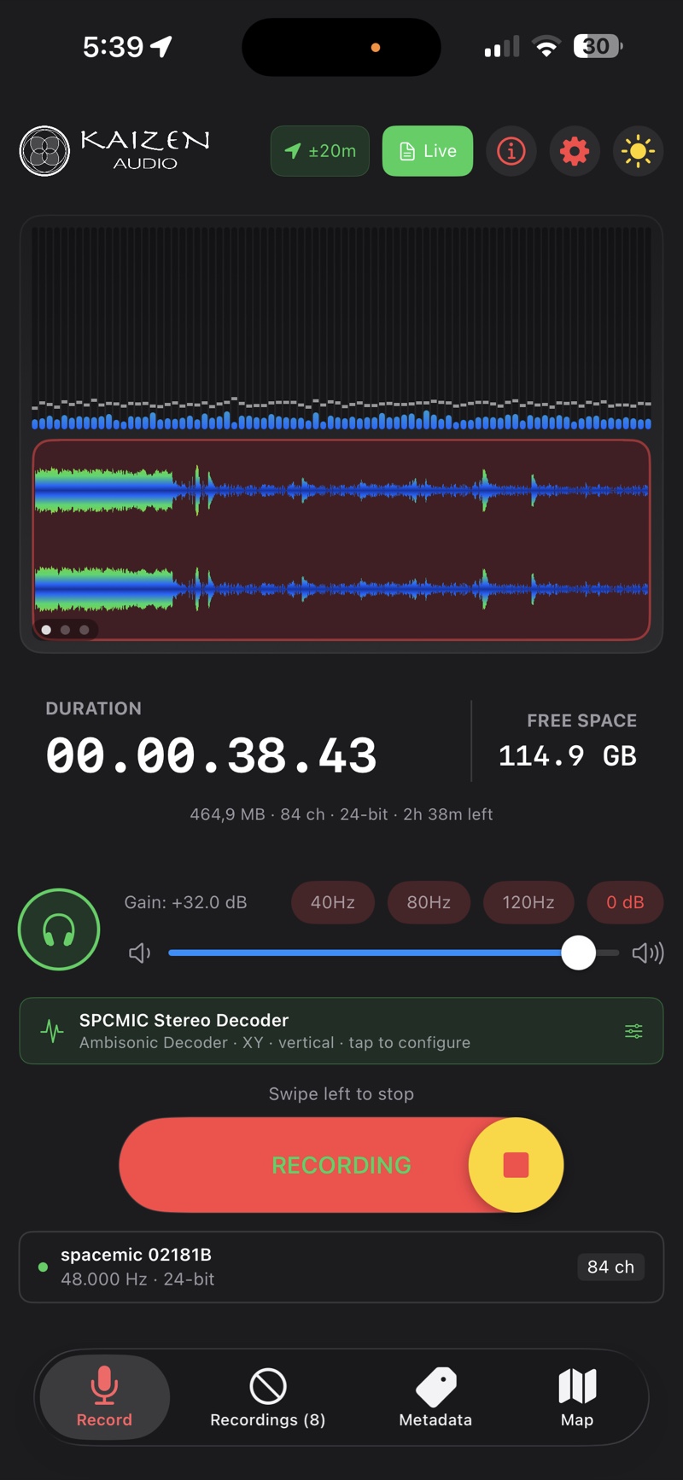Tap the decoder waveform pulse icon

pos(52,1031)
